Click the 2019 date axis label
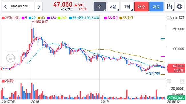This screenshot has width=186, height=104. (105, 102)
